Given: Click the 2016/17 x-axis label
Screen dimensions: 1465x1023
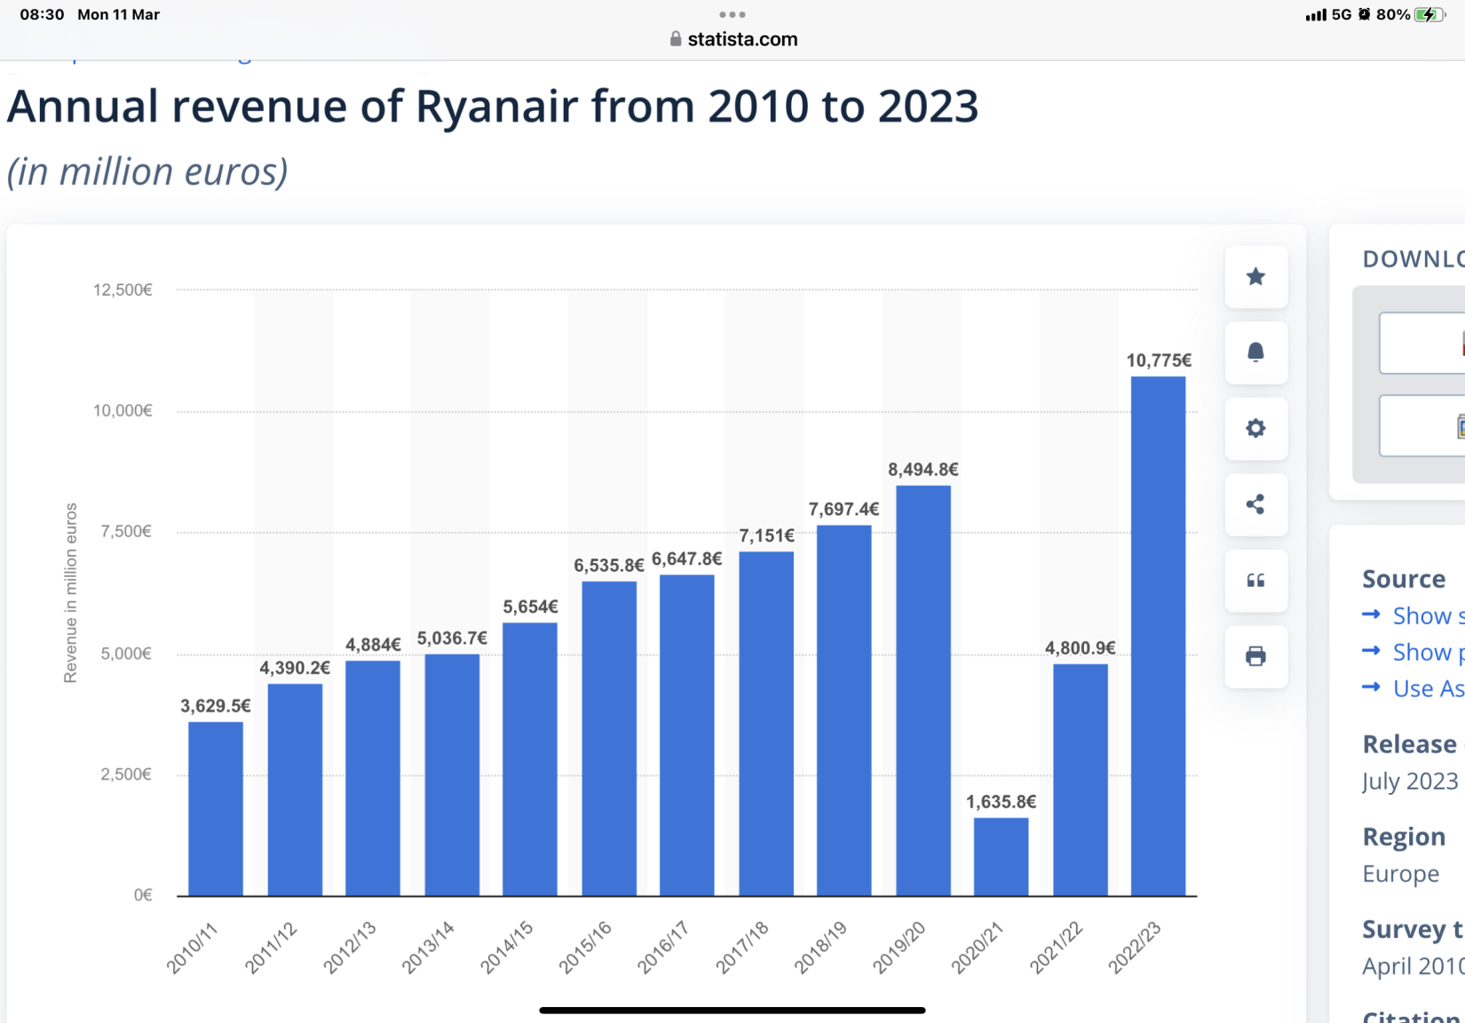Looking at the screenshot, I should click(662, 948).
